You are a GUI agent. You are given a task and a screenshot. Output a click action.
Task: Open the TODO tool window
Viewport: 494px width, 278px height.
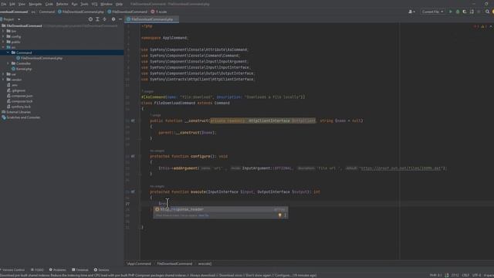point(37,270)
